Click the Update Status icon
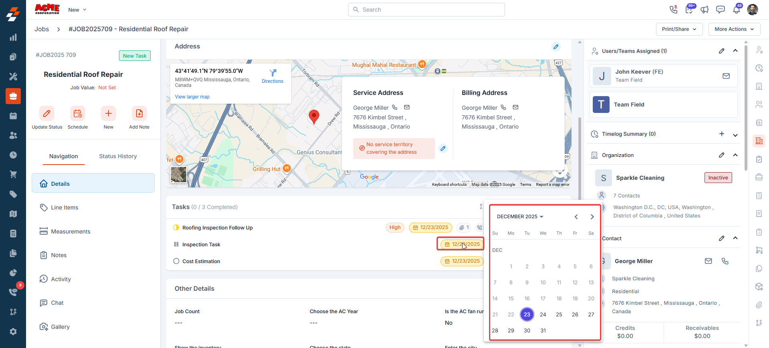The height and width of the screenshot is (348, 769). (x=47, y=113)
